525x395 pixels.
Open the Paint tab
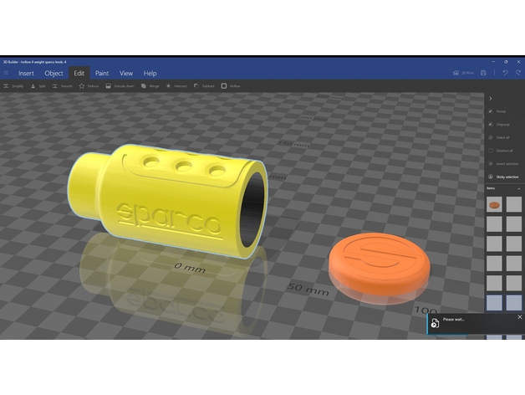coord(102,73)
